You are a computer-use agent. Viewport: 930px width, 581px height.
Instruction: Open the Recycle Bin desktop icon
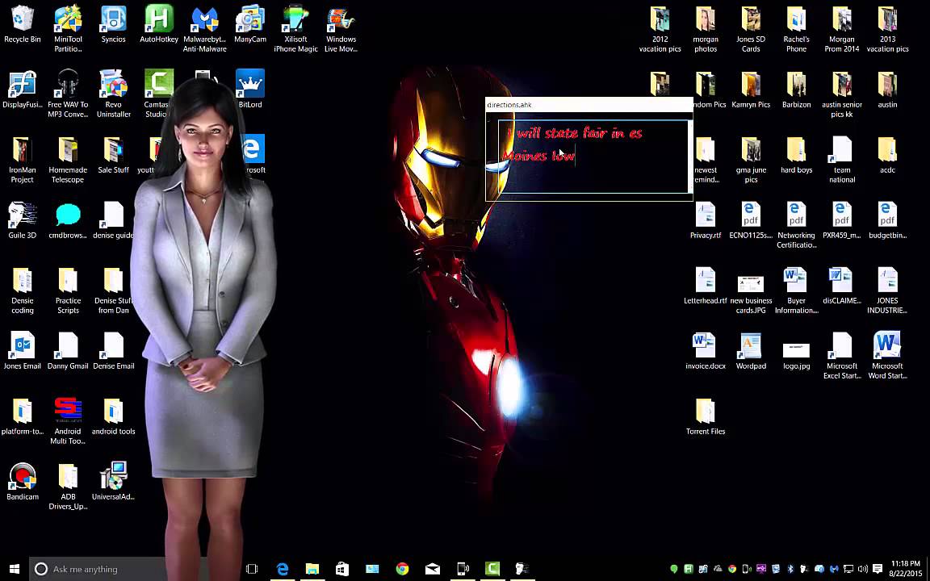click(x=23, y=24)
